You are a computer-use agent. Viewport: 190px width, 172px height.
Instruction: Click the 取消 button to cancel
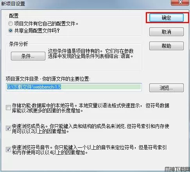tap(167, 32)
